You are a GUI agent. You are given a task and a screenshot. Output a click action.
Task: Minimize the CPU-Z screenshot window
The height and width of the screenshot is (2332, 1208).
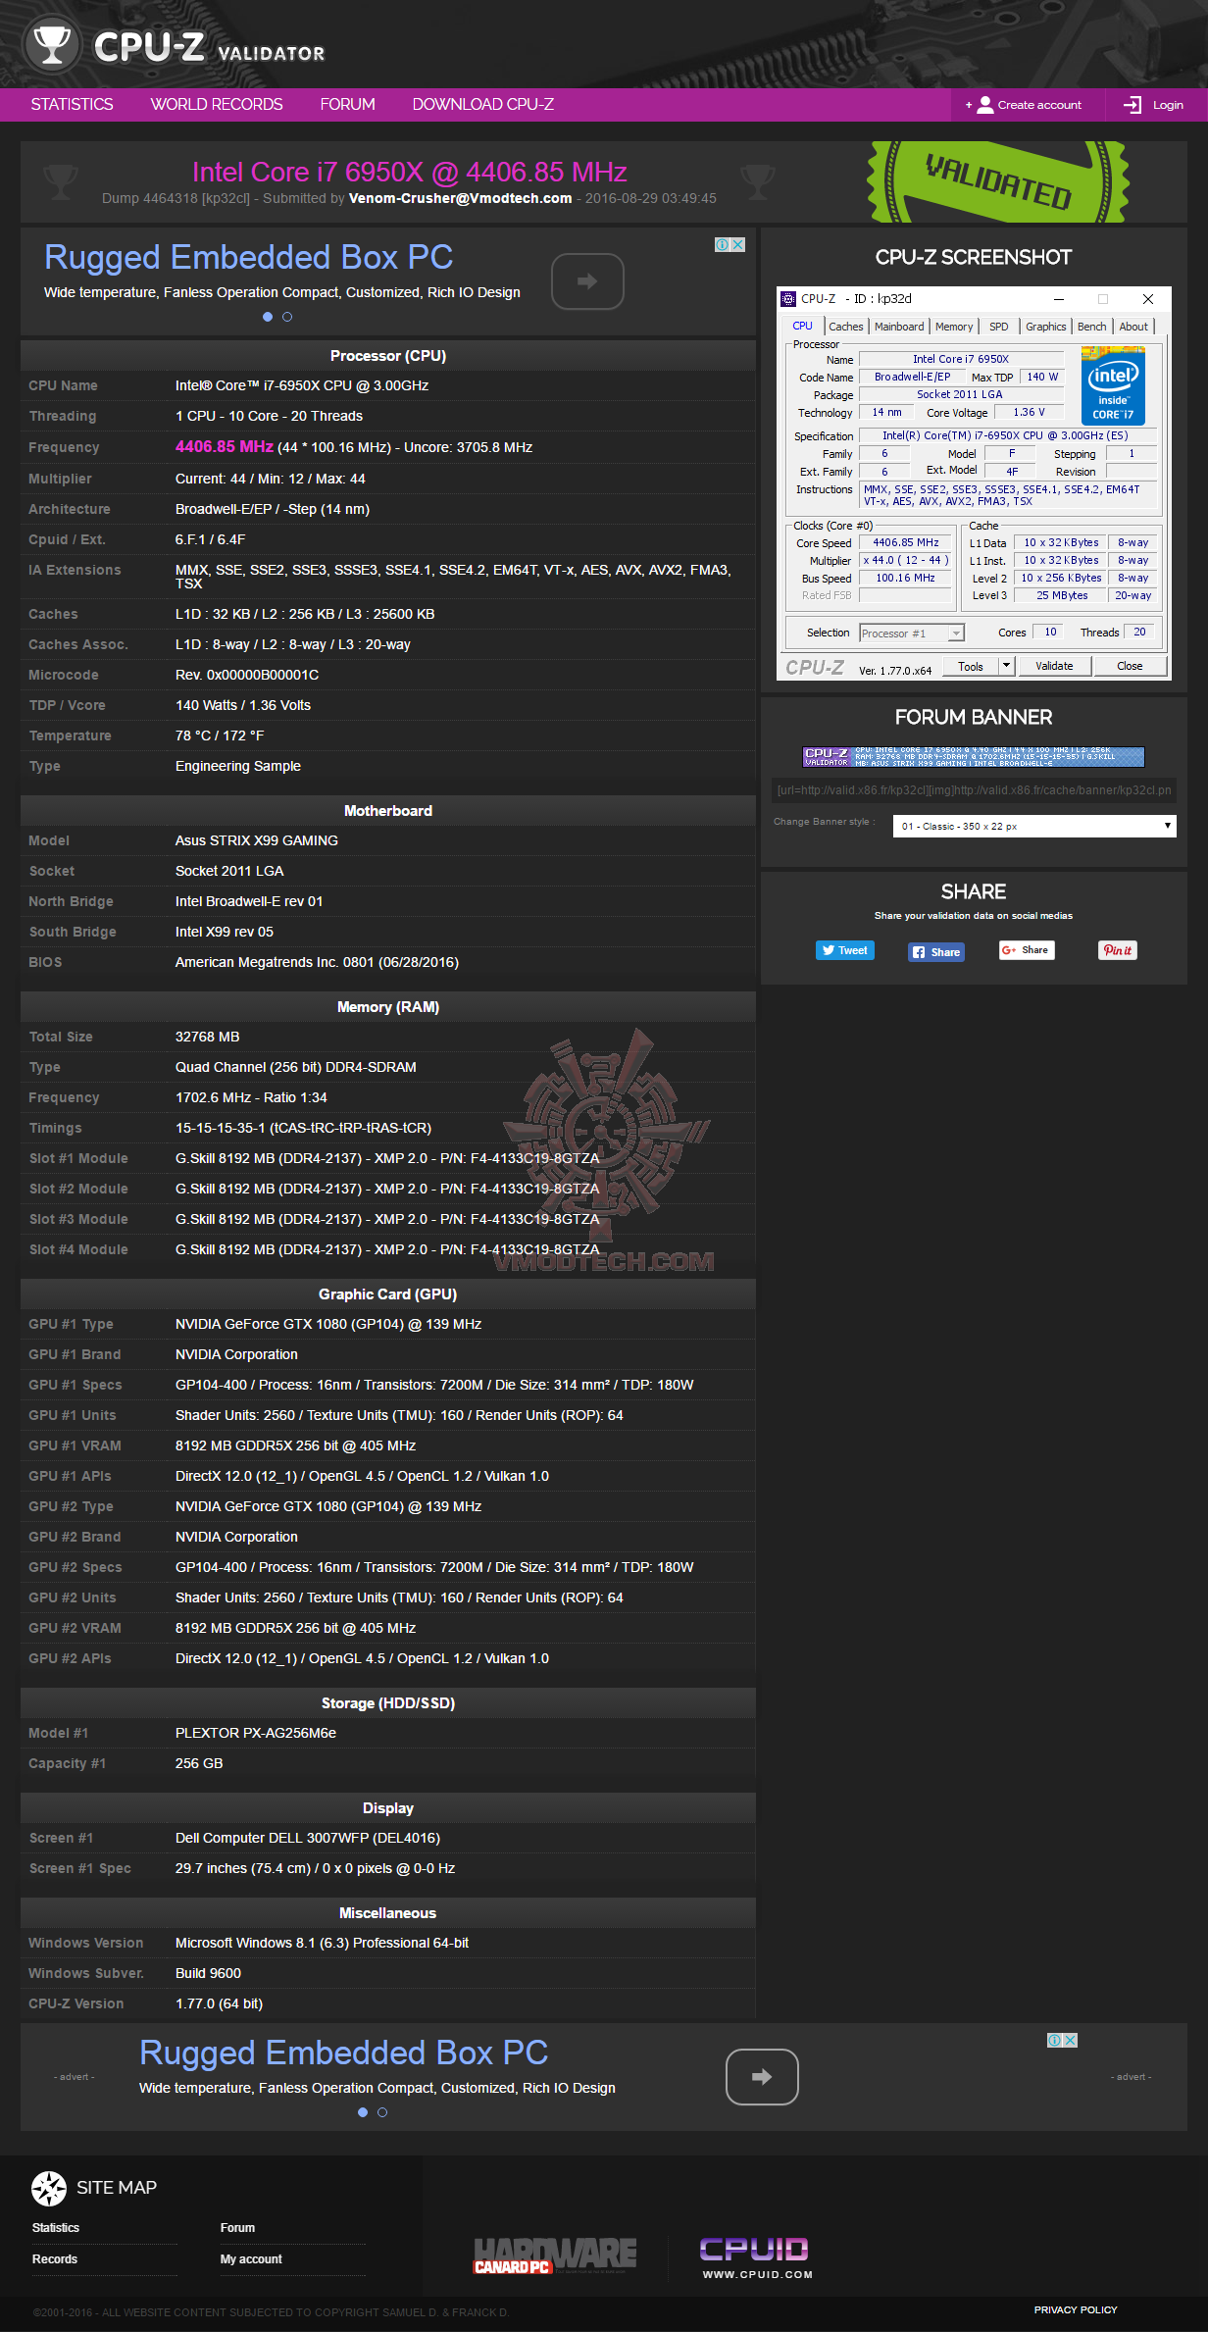point(1059,299)
